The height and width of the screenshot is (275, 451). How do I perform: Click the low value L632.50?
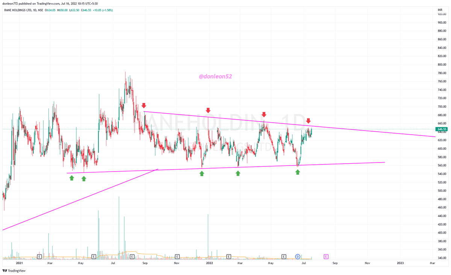75,10
